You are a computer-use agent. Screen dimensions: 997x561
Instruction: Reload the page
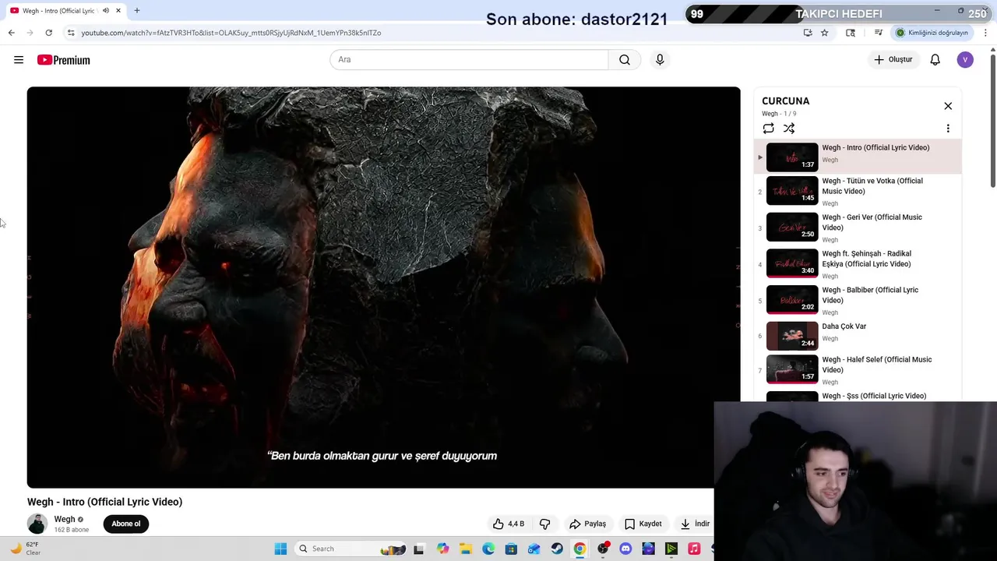(x=48, y=33)
